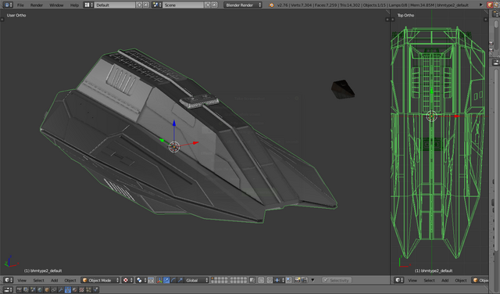Screen dimensions: 500x294
Task: Open Object menu in main 3D viewport
Action: [x=70, y=280]
